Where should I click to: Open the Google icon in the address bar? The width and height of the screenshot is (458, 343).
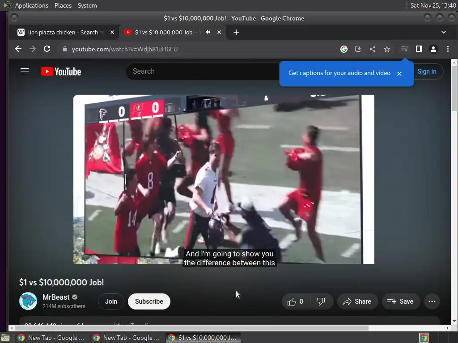click(x=344, y=49)
